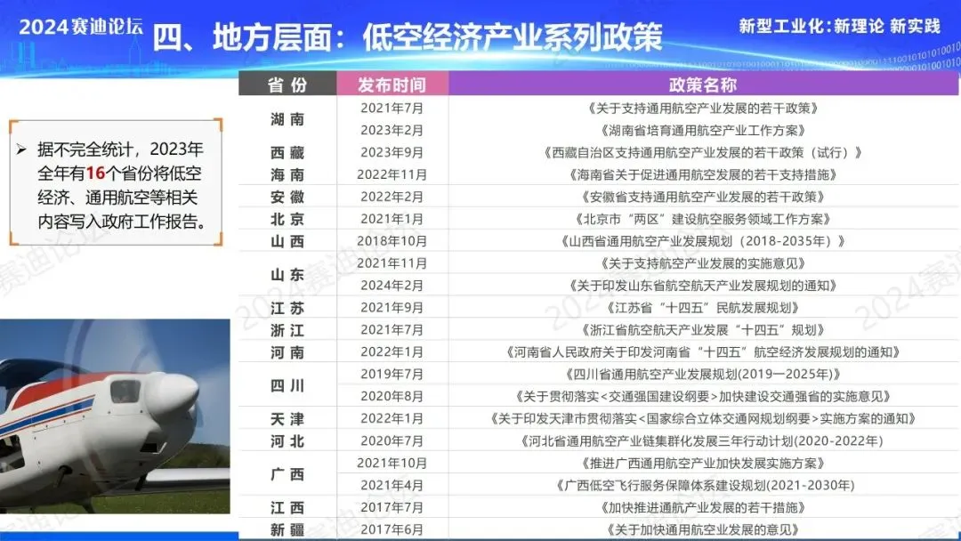
Task: Select the 江西 province cell
Action: pos(287,507)
